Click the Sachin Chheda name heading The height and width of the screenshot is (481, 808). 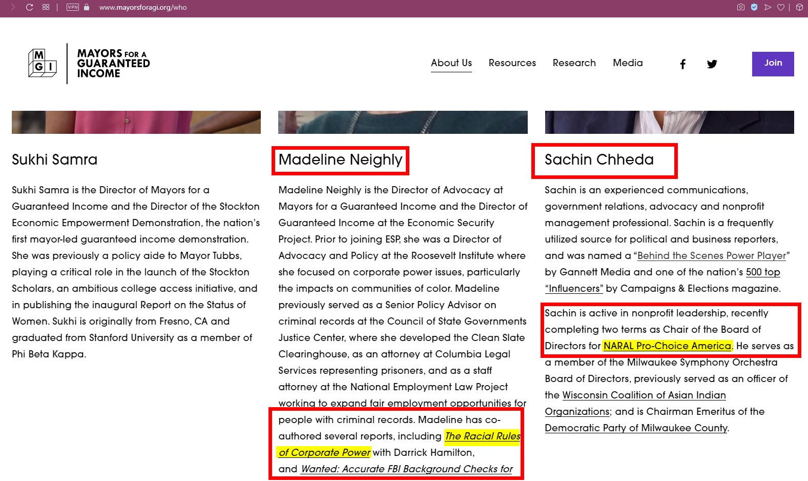tap(599, 159)
